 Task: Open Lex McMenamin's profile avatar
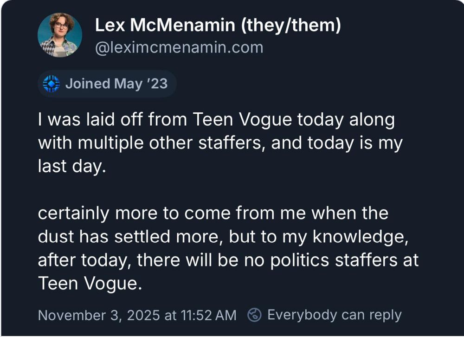[x=60, y=35]
